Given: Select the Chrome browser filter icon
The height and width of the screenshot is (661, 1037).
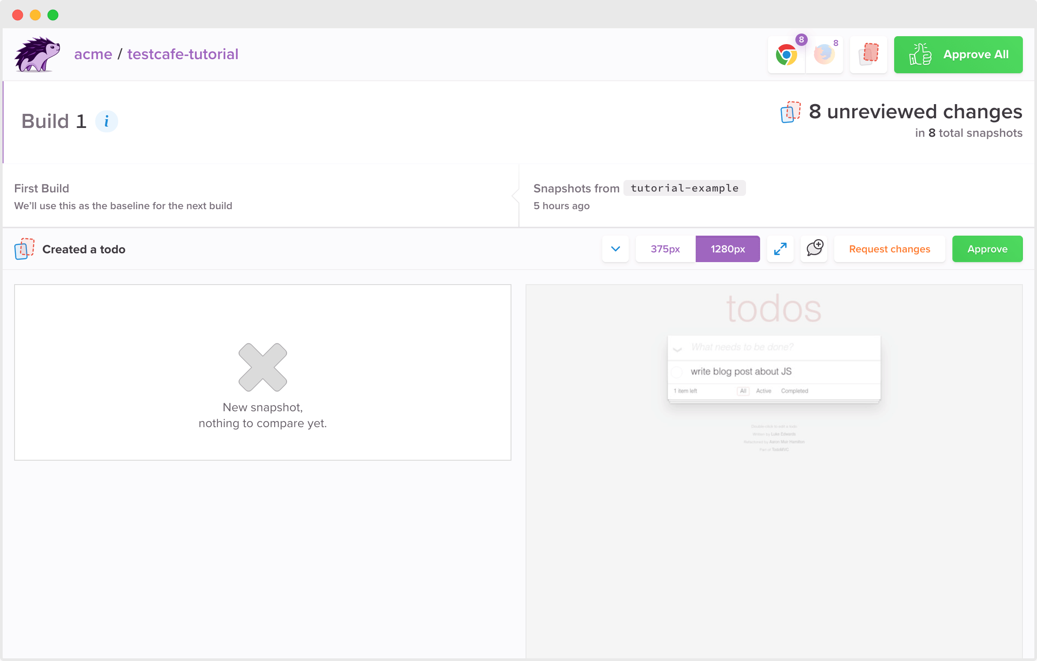Looking at the screenshot, I should point(787,55).
